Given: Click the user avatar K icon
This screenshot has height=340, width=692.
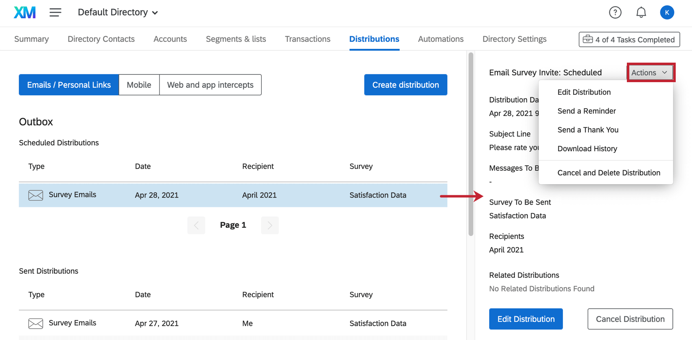Looking at the screenshot, I should [666, 13].
